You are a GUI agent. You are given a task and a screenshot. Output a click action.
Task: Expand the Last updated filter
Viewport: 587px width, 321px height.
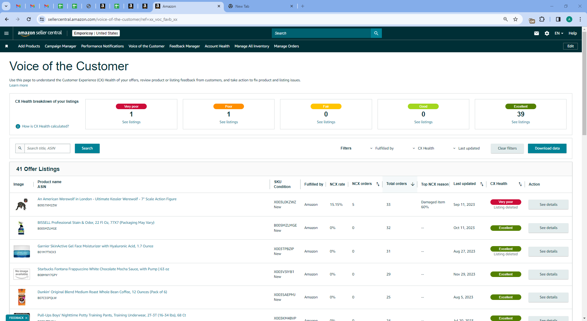pos(466,148)
